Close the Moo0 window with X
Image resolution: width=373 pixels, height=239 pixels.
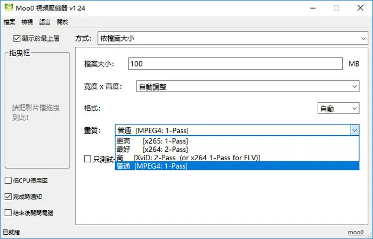click(x=360, y=8)
